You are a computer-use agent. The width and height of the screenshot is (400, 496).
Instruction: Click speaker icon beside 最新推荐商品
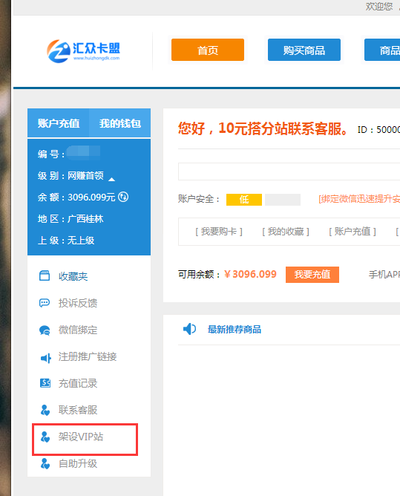click(189, 329)
